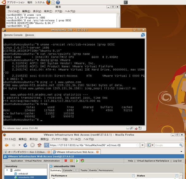Select vmsvubuntu i386 in Inventory
The width and height of the screenshot is (186, 179).
[26, 177]
